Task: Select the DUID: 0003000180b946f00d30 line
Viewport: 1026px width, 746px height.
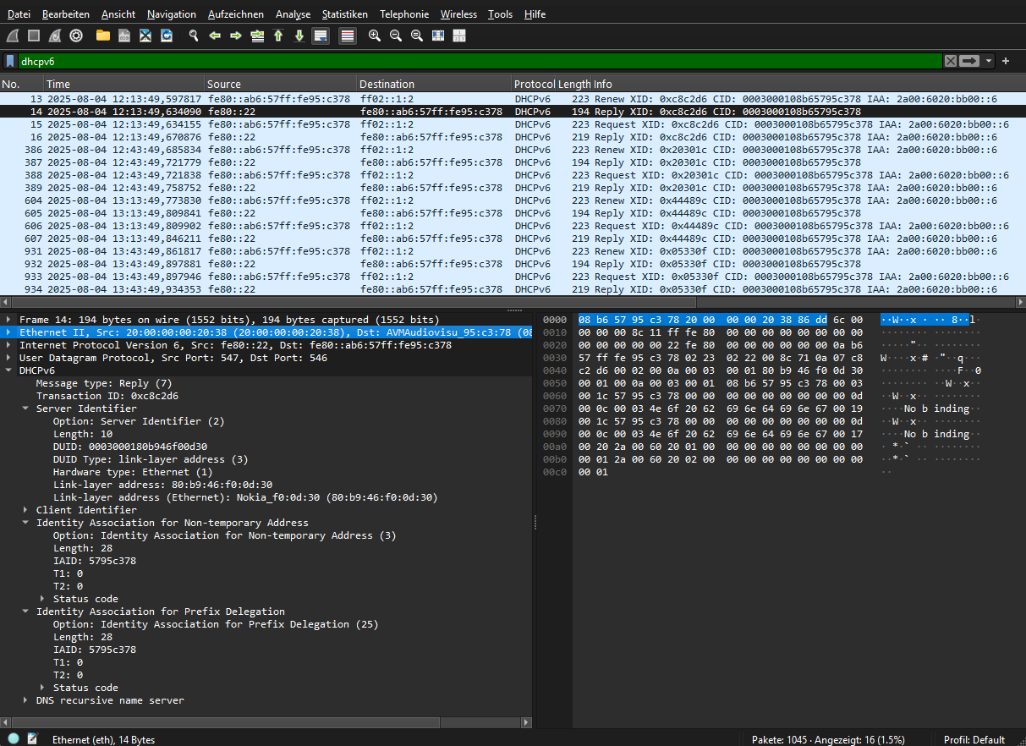Action: (130, 447)
